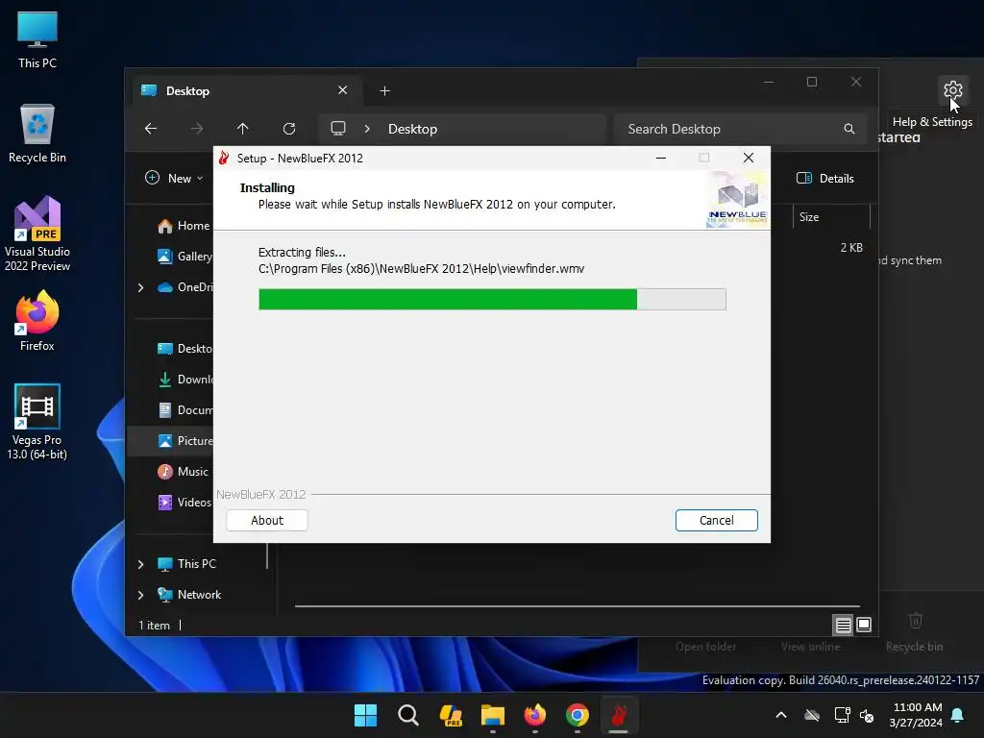984x738 pixels.
Task: Open Videos in navigation pane
Action: [x=184, y=503]
